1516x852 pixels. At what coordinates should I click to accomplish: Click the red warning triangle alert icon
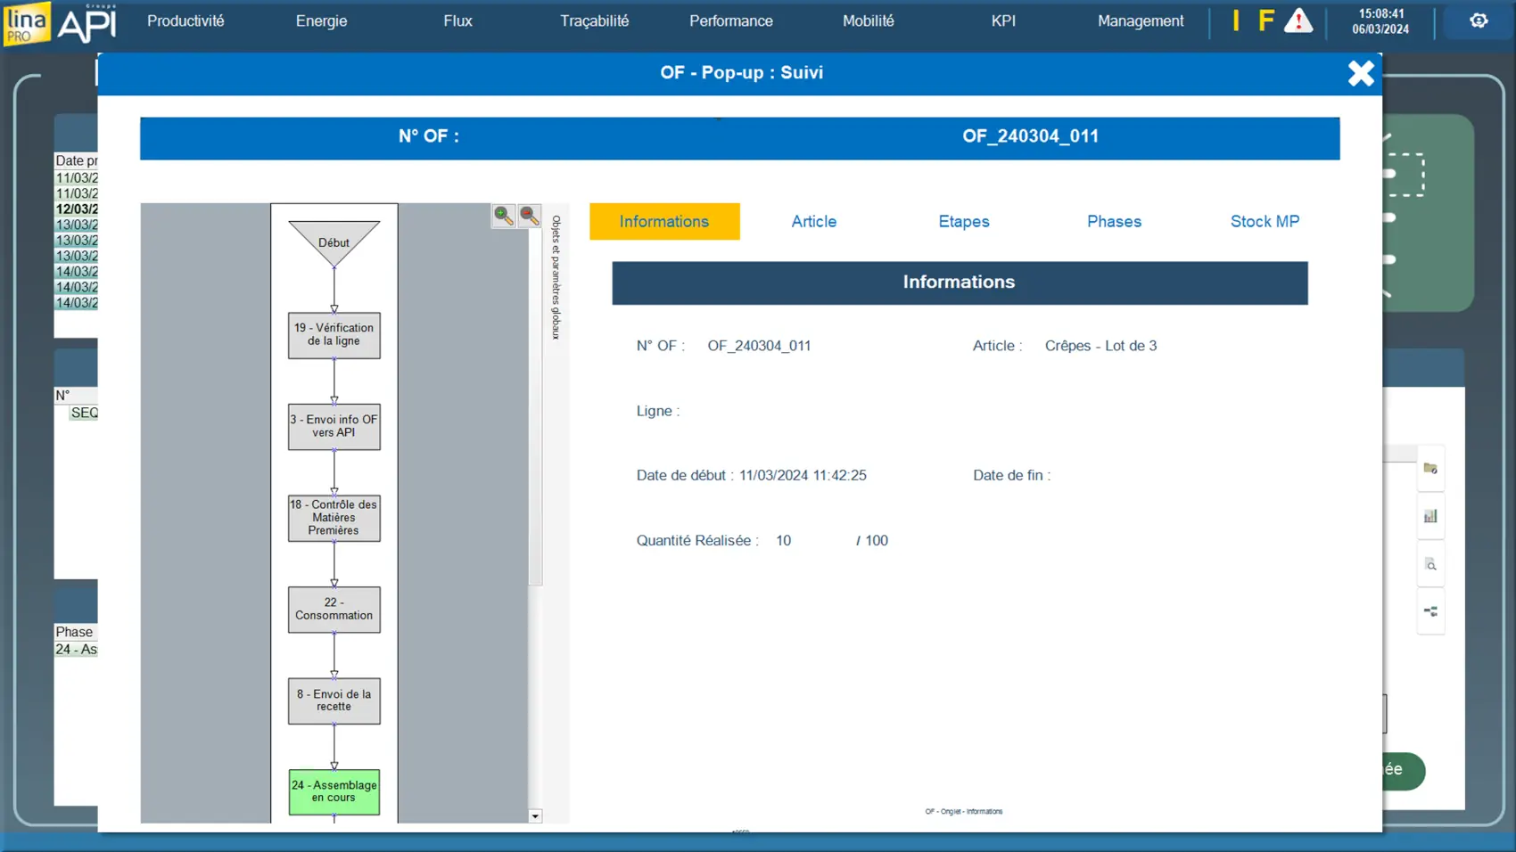1298,21
